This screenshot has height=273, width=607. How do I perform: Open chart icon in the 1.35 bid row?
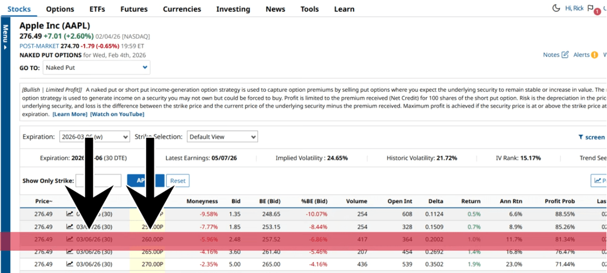[70, 213]
